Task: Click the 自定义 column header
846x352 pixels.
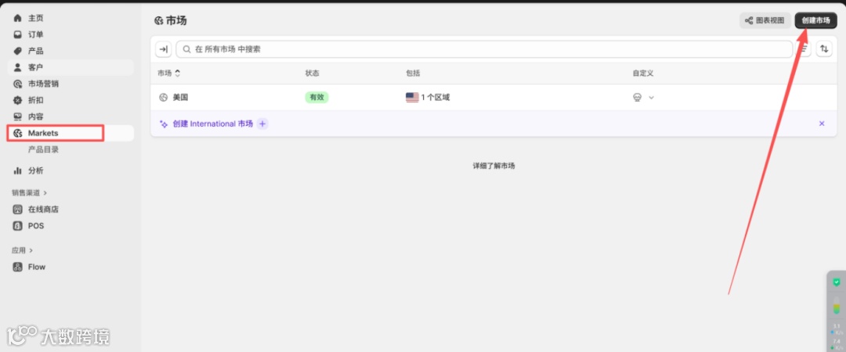Action: coord(643,73)
